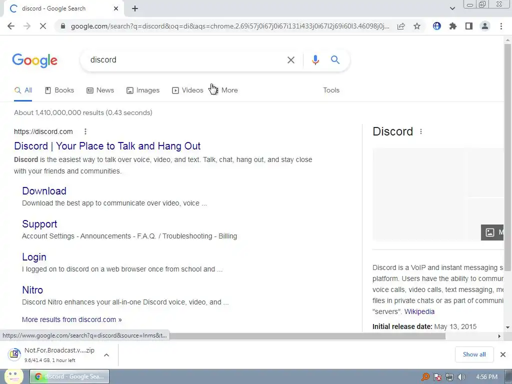Image resolution: width=512 pixels, height=384 pixels.
Task: Open the Chrome profile avatar
Action: (485, 26)
